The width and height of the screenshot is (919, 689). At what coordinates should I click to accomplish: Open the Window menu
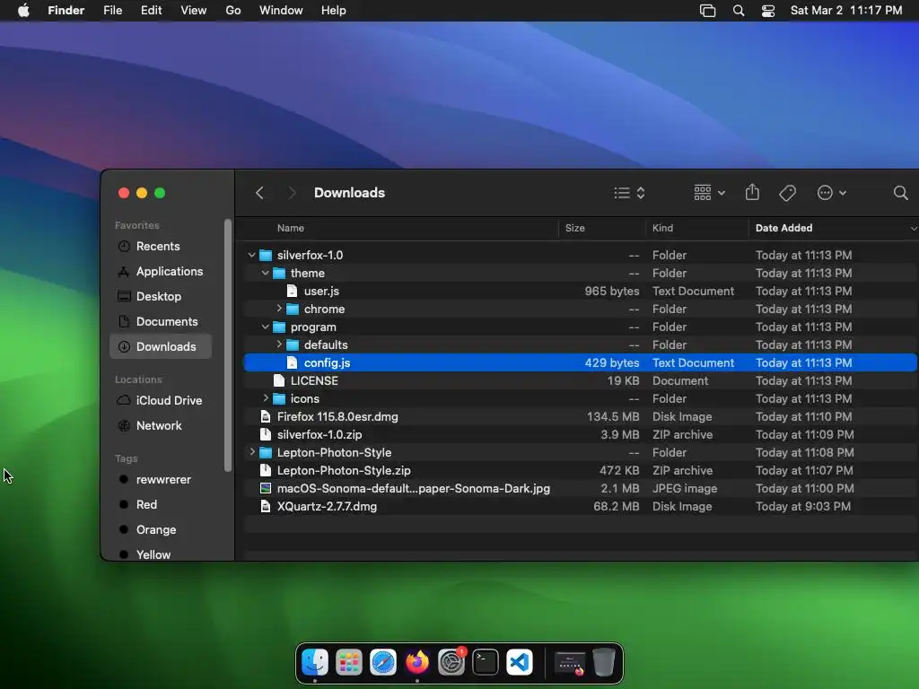coord(281,11)
